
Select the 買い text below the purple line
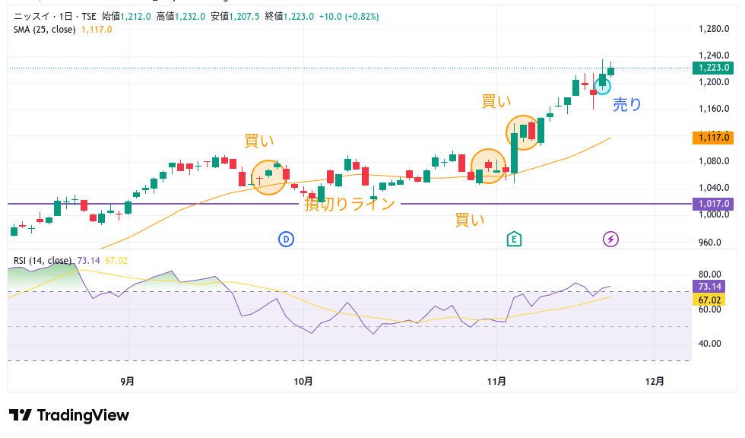coord(469,221)
